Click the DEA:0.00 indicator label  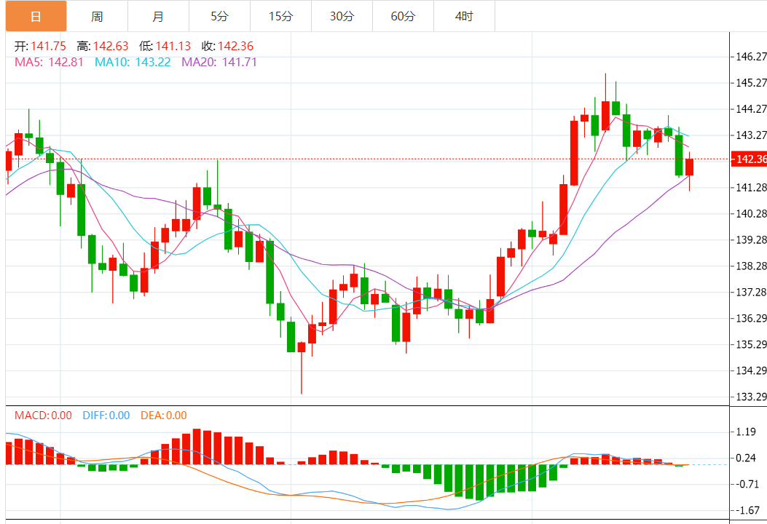point(164,416)
